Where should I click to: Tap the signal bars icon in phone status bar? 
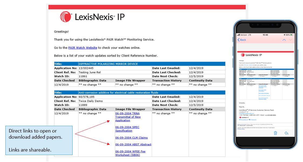pyautogui.click(x=238, y=35)
